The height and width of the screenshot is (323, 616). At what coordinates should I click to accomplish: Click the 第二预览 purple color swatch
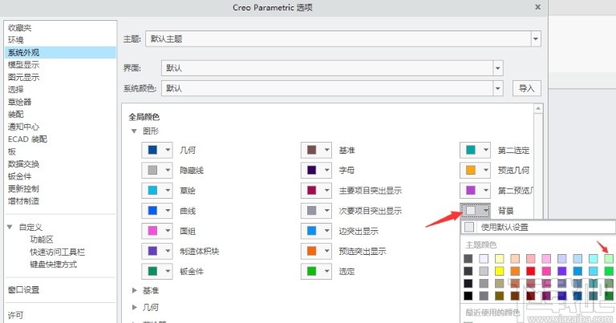(x=471, y=190)
